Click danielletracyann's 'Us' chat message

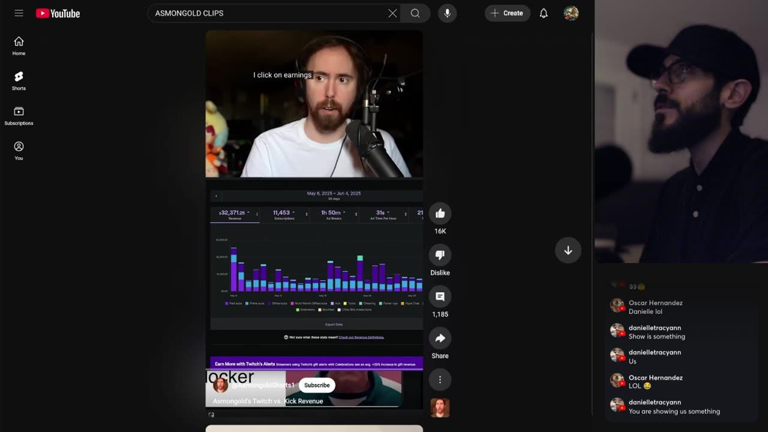(632, 361)
